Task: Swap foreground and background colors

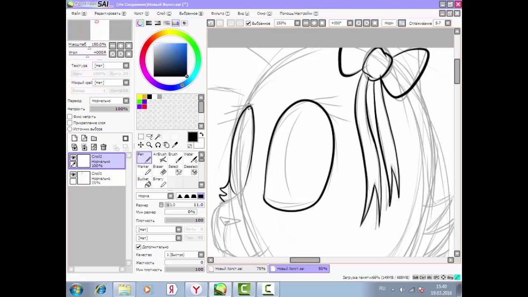Action: coord(202,134)
